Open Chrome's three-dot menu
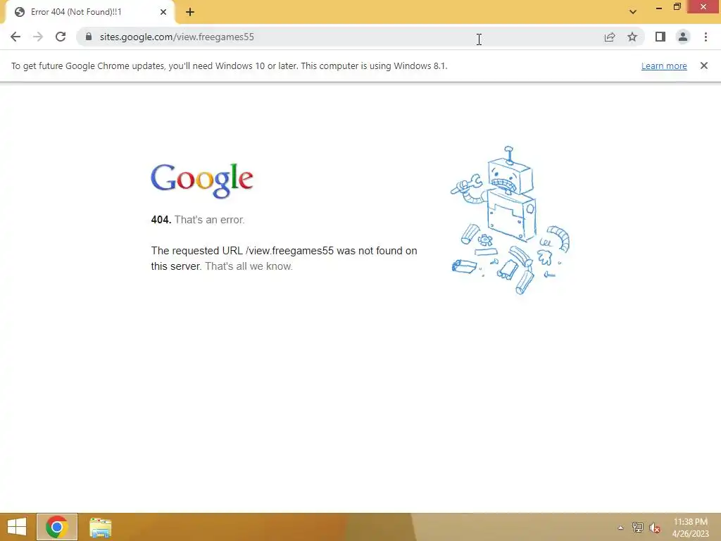This screenshot has height=541, width=721. point(706,37)
